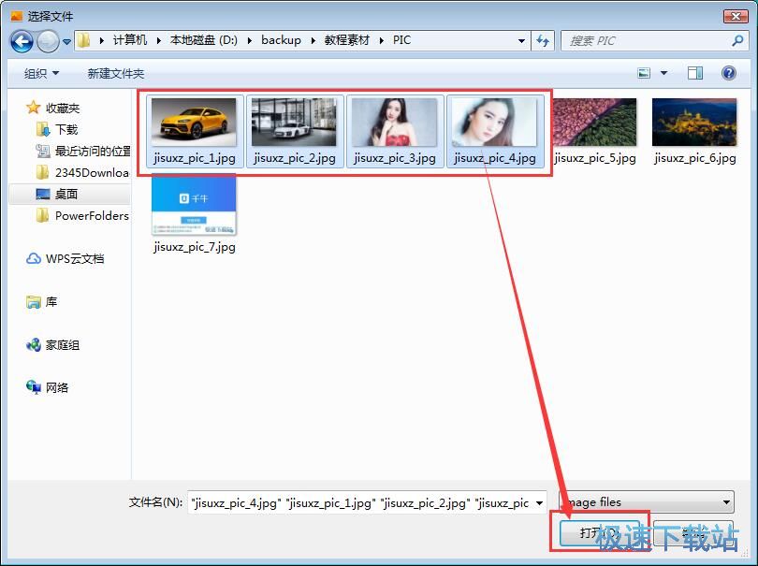Open address bar history dropdown
Image resolution: width=758 pixels, height=566 pixels.
(521, 41)
